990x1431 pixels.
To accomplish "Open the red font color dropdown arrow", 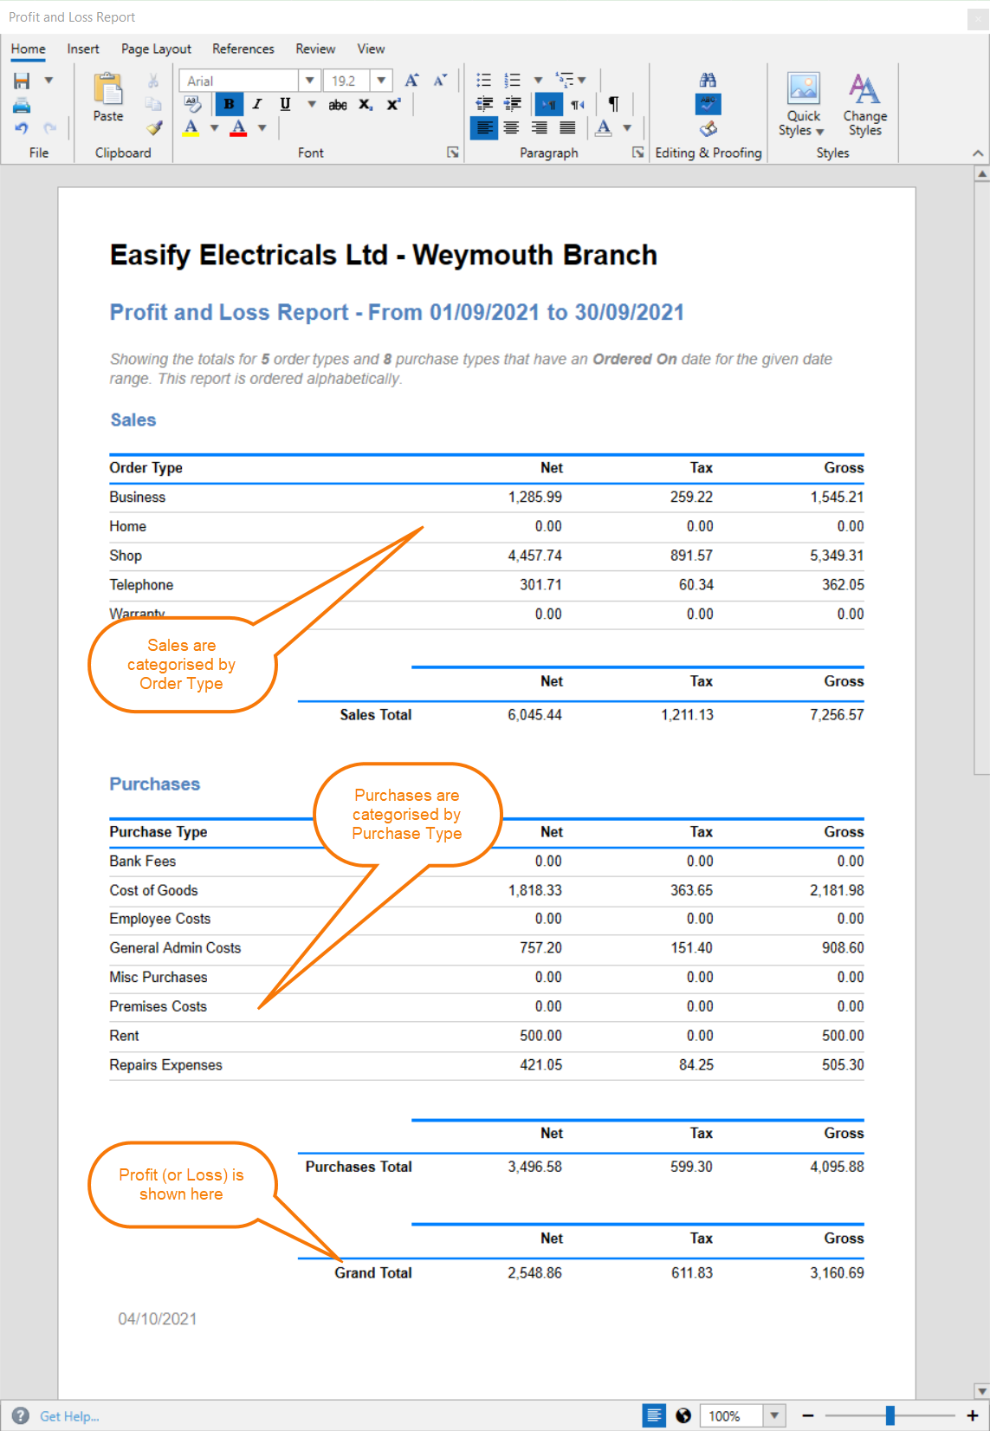I will click(x=262, y=128).
